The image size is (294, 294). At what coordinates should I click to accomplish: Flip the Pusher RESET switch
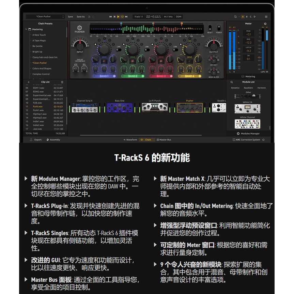coord(210,28)
